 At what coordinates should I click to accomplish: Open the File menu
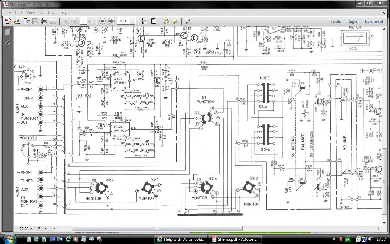point(8,12)
